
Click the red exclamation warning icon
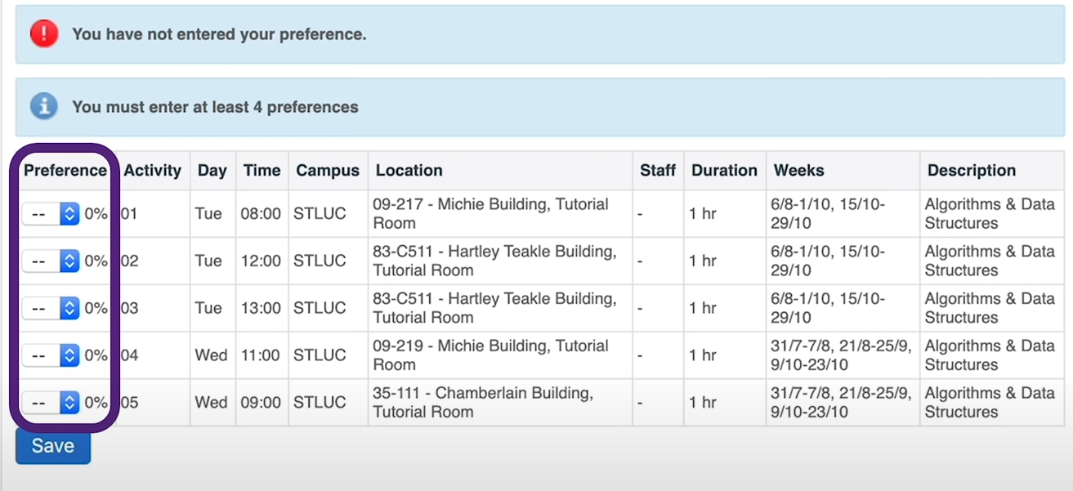[43, 34]
